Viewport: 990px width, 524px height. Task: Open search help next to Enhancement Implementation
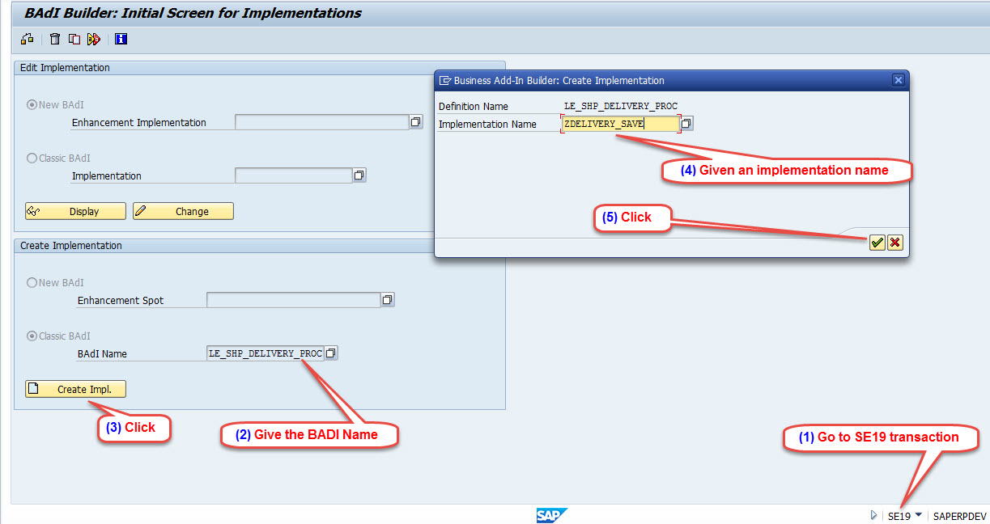point(415,121)
